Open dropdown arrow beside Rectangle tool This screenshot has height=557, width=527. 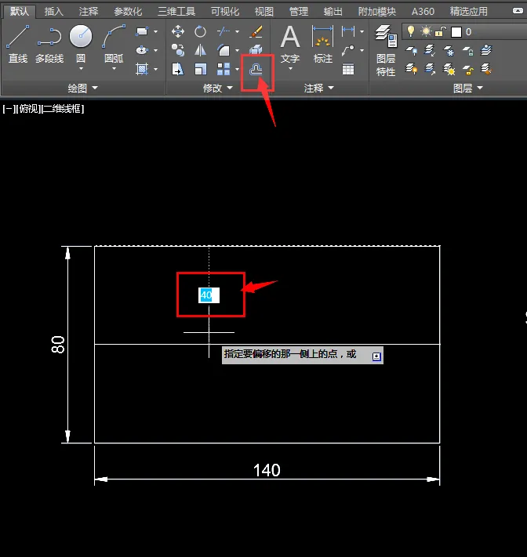[x=156, y=31]
